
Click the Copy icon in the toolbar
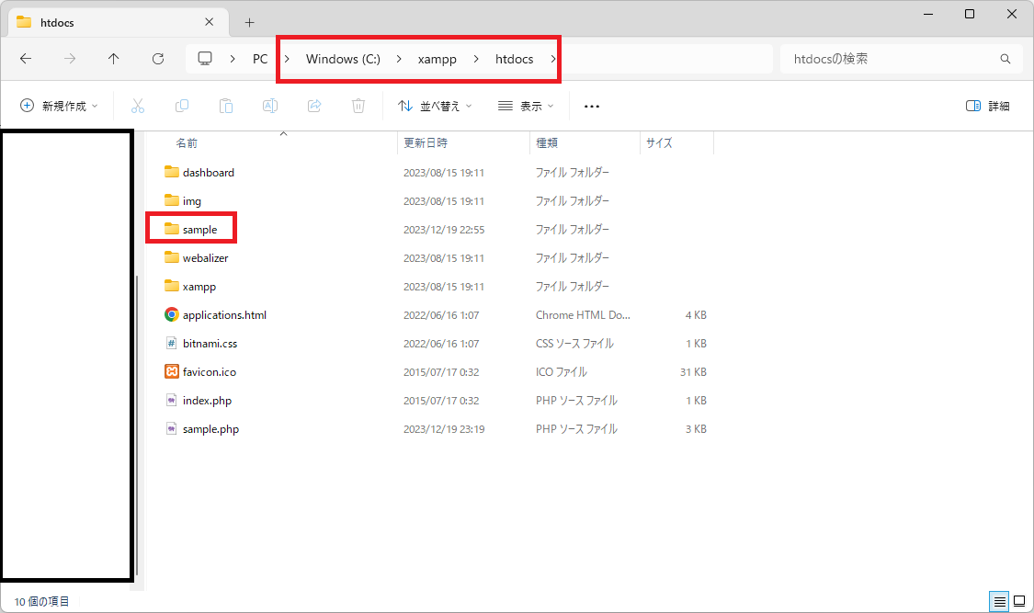(182, 105)
